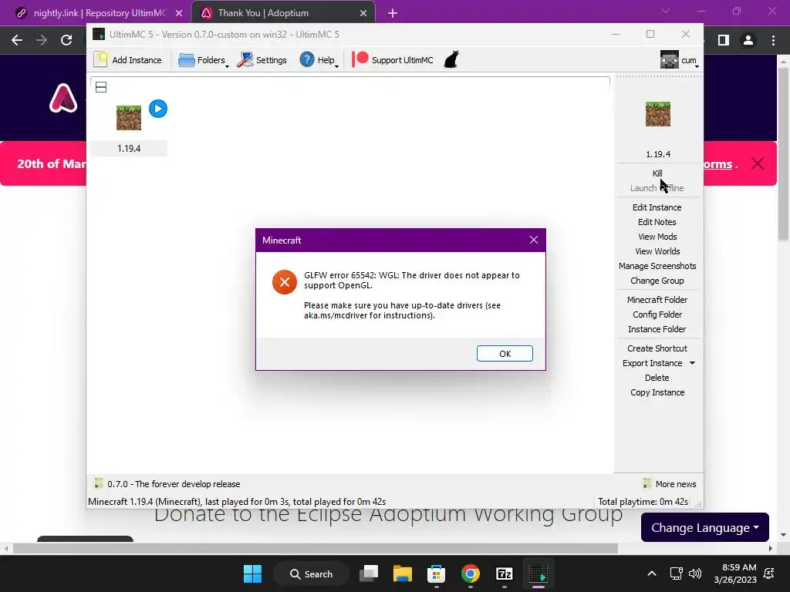
Task: Click the browser horizontal scrollbar
Action: [315, 548]
